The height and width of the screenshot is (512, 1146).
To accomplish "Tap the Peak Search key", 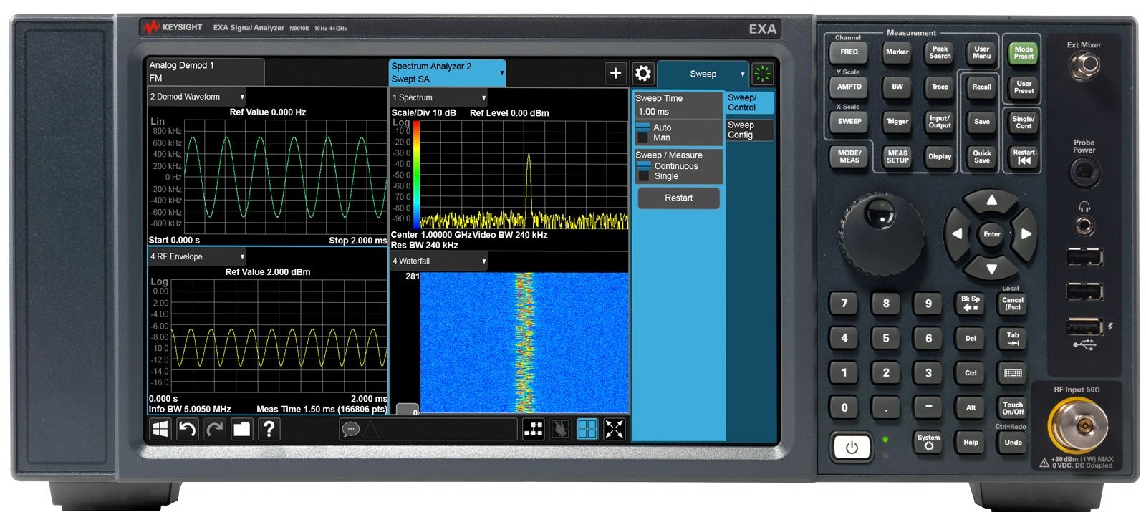I will pos(940,53).
